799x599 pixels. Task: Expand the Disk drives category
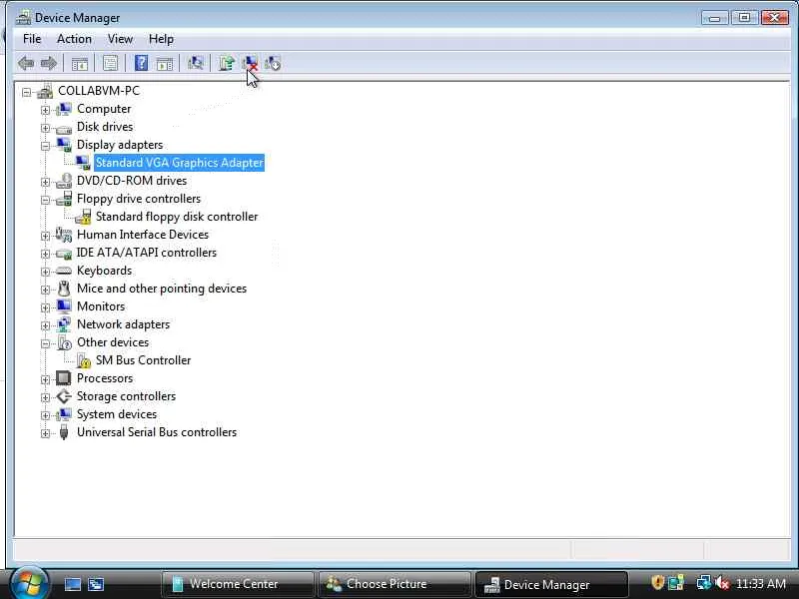(x=45, y=128)
